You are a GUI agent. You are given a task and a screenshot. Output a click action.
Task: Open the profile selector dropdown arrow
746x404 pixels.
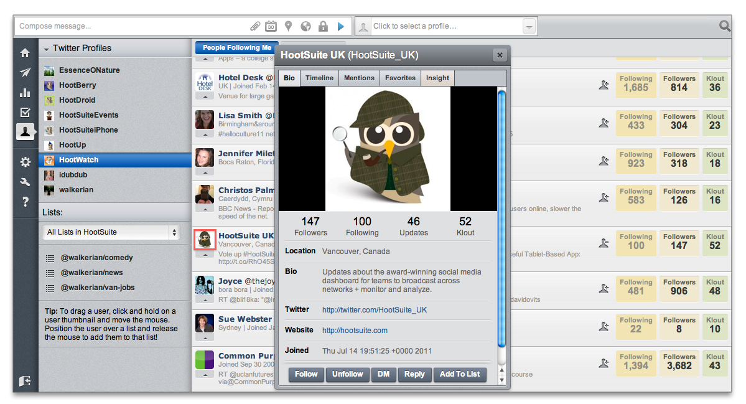529,27
